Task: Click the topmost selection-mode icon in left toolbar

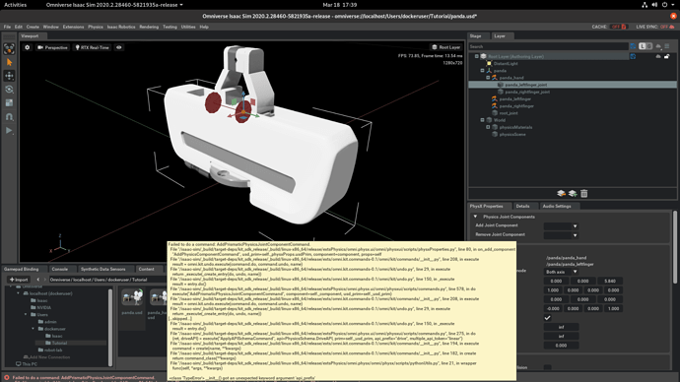Action: click(x=9, y=49)
